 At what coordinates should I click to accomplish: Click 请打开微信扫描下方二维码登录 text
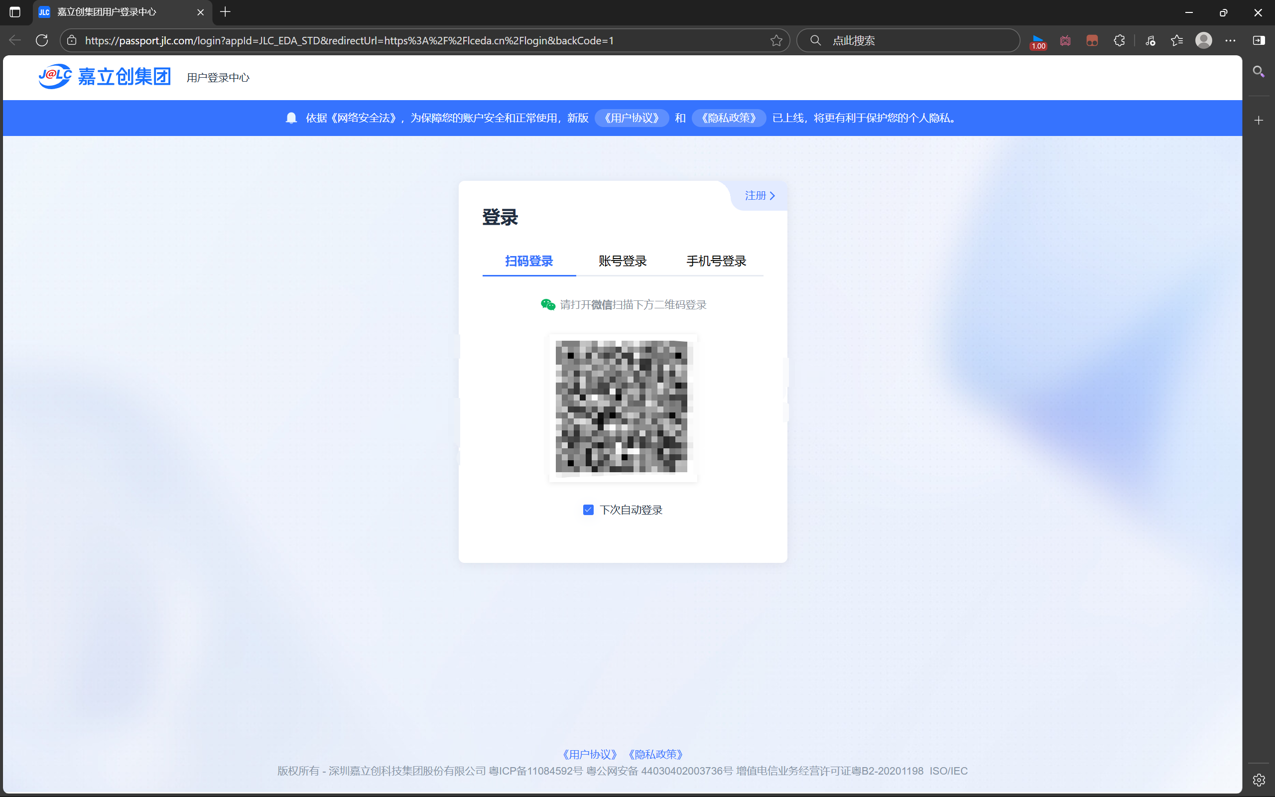(x=634, y=305)
